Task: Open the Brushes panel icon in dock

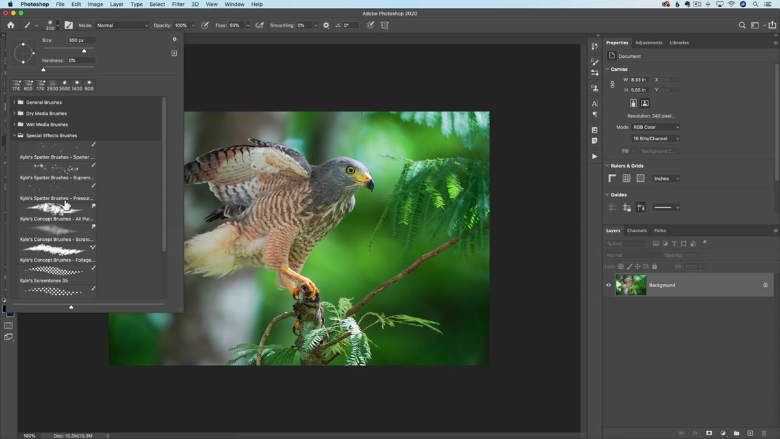Action: click(595, 62)
